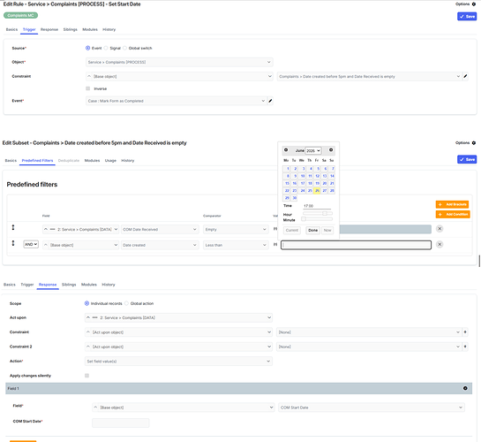
Task: Go to the previous month in the calendar
Action: tap(286, 150)
